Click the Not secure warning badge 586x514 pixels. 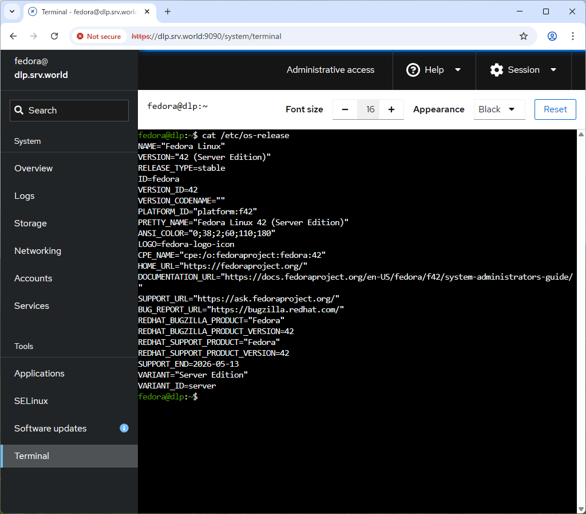(x=99, y=36)
